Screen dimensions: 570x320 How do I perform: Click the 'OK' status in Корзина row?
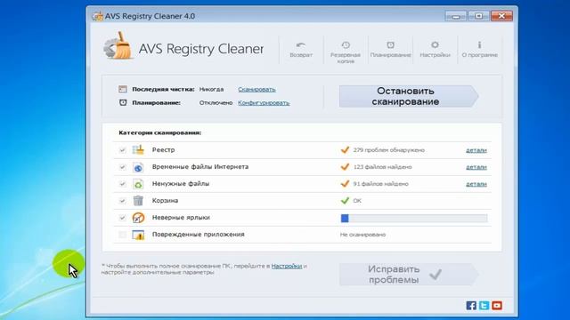coord(357,201)
